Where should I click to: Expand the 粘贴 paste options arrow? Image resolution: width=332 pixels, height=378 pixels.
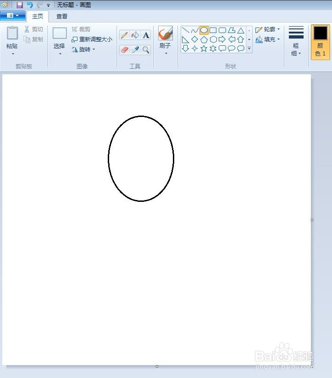pyautogui.click(x=13, y=54)
